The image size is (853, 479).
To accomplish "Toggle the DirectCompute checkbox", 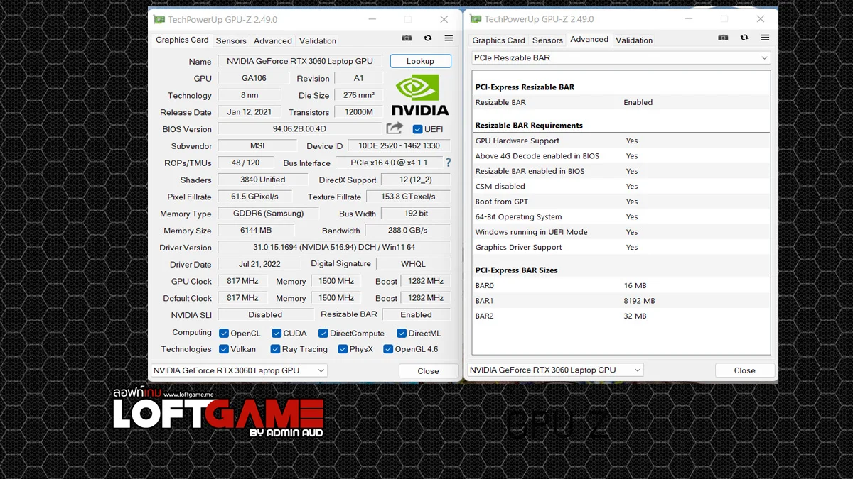I will pyautogui.click(x=323, y=334).
